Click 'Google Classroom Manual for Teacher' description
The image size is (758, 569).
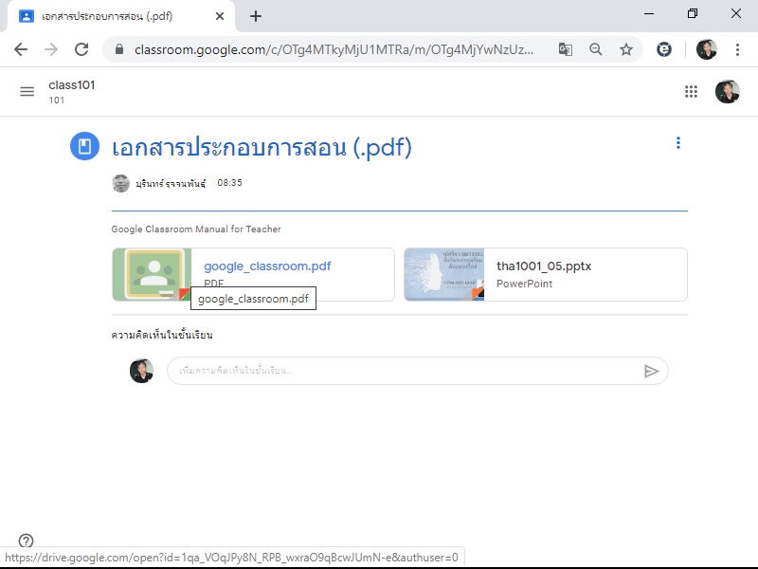pos(196,229)
